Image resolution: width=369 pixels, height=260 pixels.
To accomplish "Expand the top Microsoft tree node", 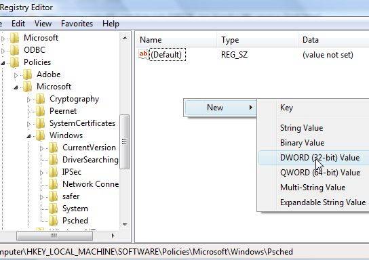I will (3, 39).
